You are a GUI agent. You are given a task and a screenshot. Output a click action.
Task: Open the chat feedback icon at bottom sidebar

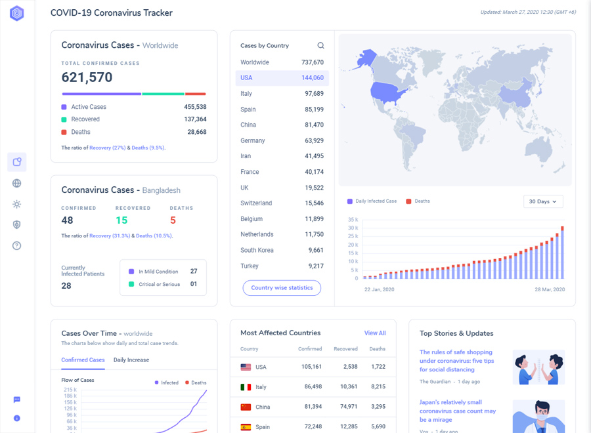point(16,399)
